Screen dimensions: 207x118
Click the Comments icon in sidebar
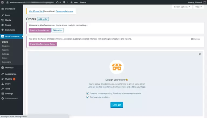coord(3,30)
